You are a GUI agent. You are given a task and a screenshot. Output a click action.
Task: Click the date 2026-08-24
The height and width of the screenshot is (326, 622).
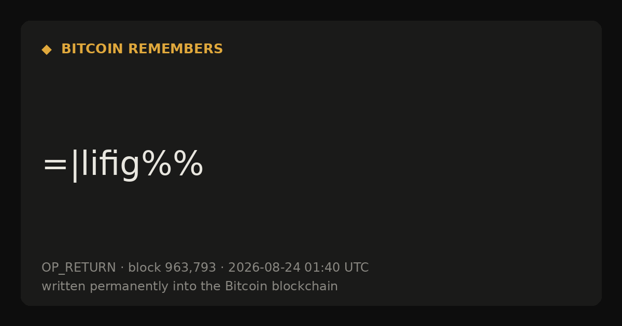point(264,268)
